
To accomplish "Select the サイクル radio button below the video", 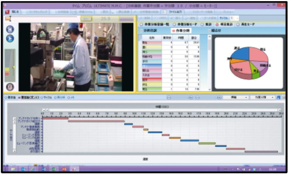I will (x=41, y=98).
